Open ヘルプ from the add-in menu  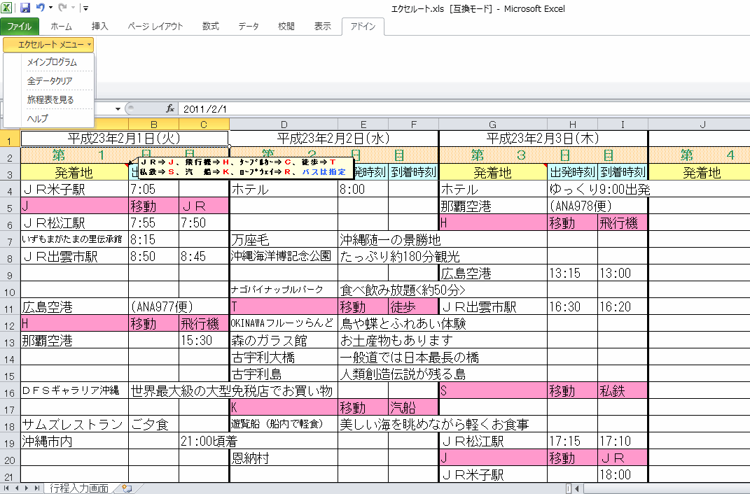(37, 118)
